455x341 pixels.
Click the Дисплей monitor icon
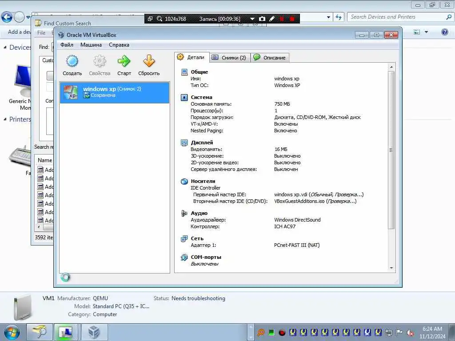(x=184, y=143)
